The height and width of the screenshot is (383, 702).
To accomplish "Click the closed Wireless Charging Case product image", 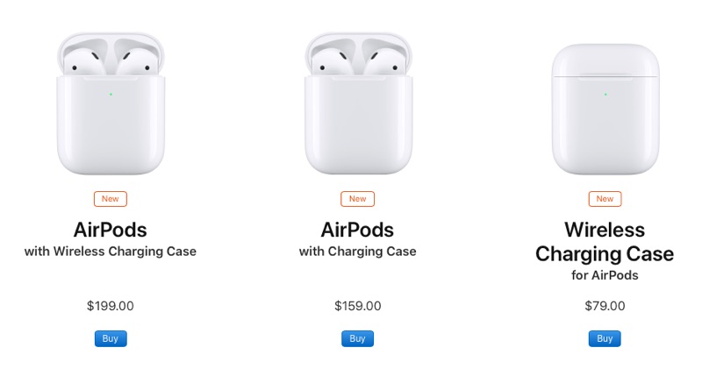I will point(605,109).
